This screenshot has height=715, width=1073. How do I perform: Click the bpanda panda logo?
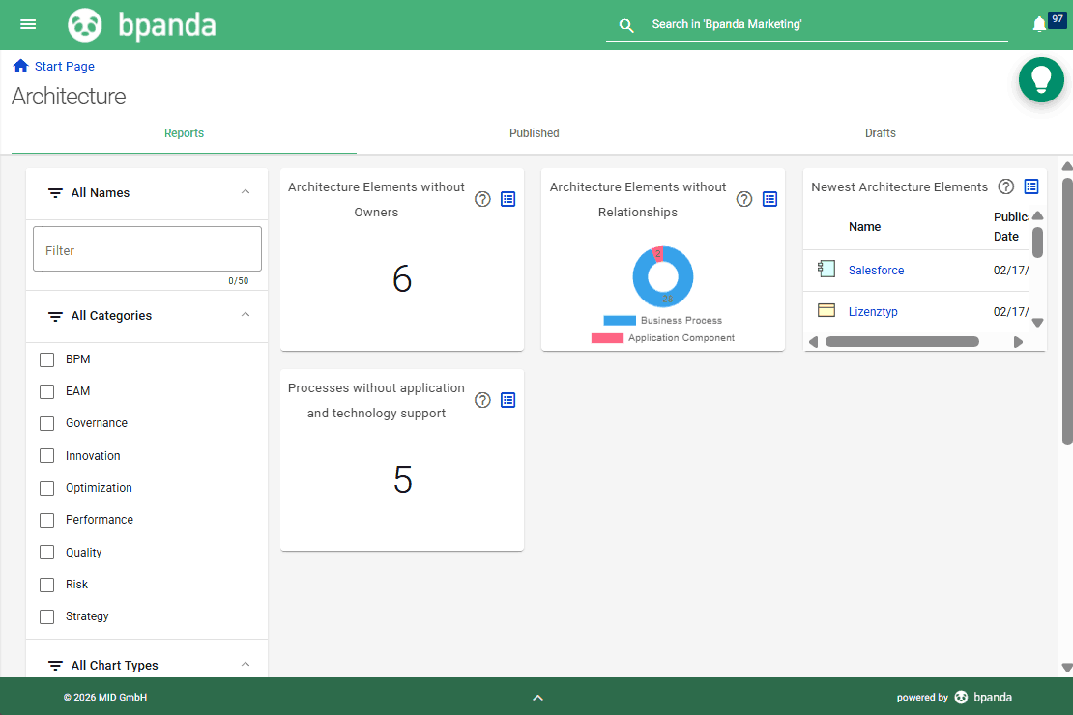tap(85, 24)
